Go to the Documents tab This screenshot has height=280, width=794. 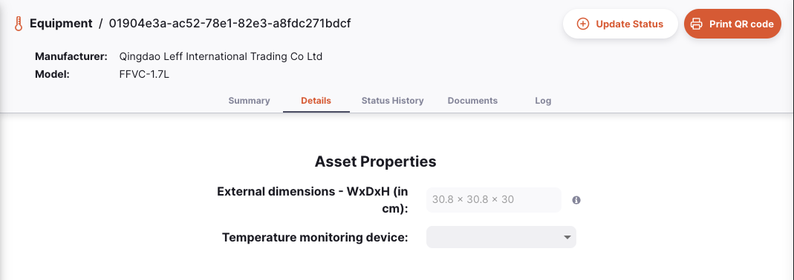[472, 101]
